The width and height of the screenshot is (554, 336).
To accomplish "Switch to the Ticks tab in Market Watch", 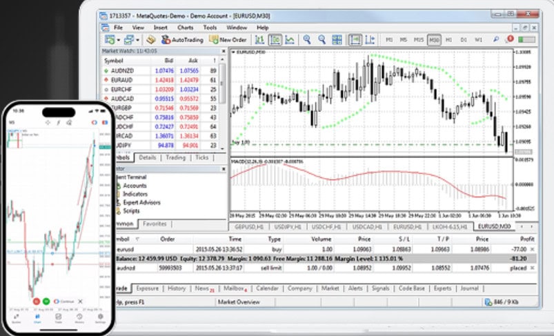I will coord(201,157).
